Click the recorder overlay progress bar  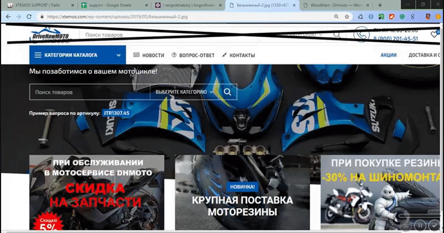418,216
